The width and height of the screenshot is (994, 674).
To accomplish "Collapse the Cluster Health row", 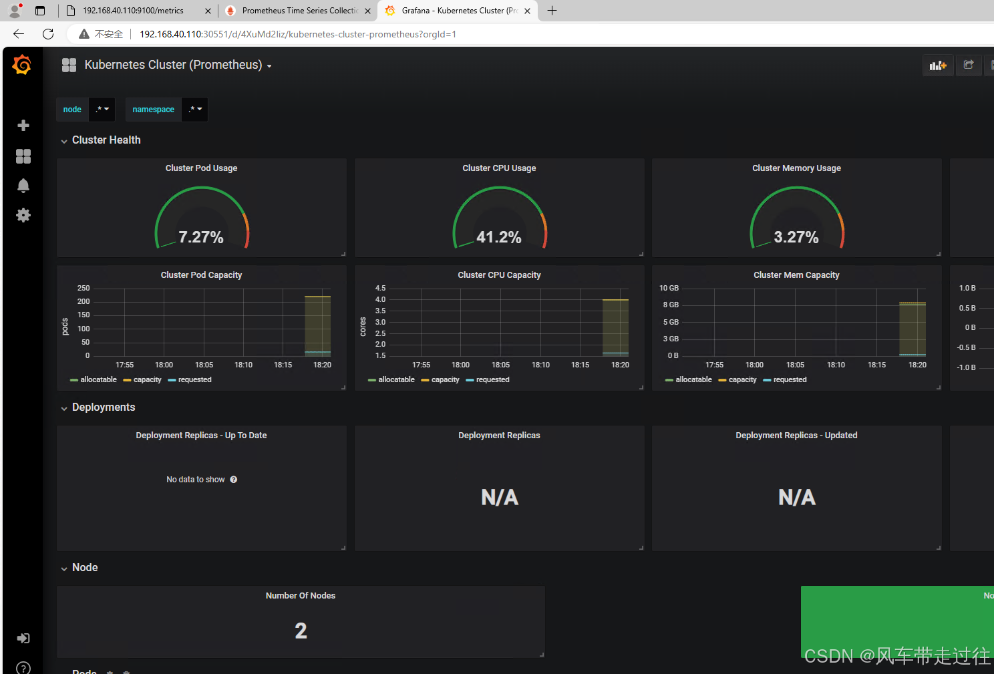I will point(101,140).
